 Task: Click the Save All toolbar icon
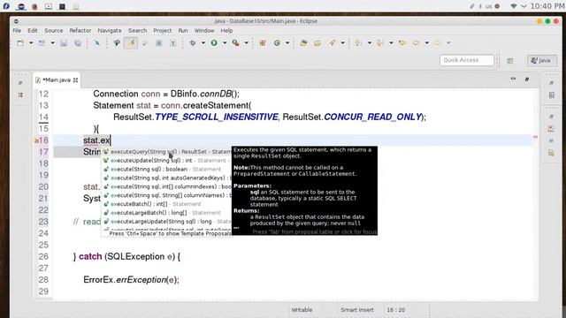(78, 43)
